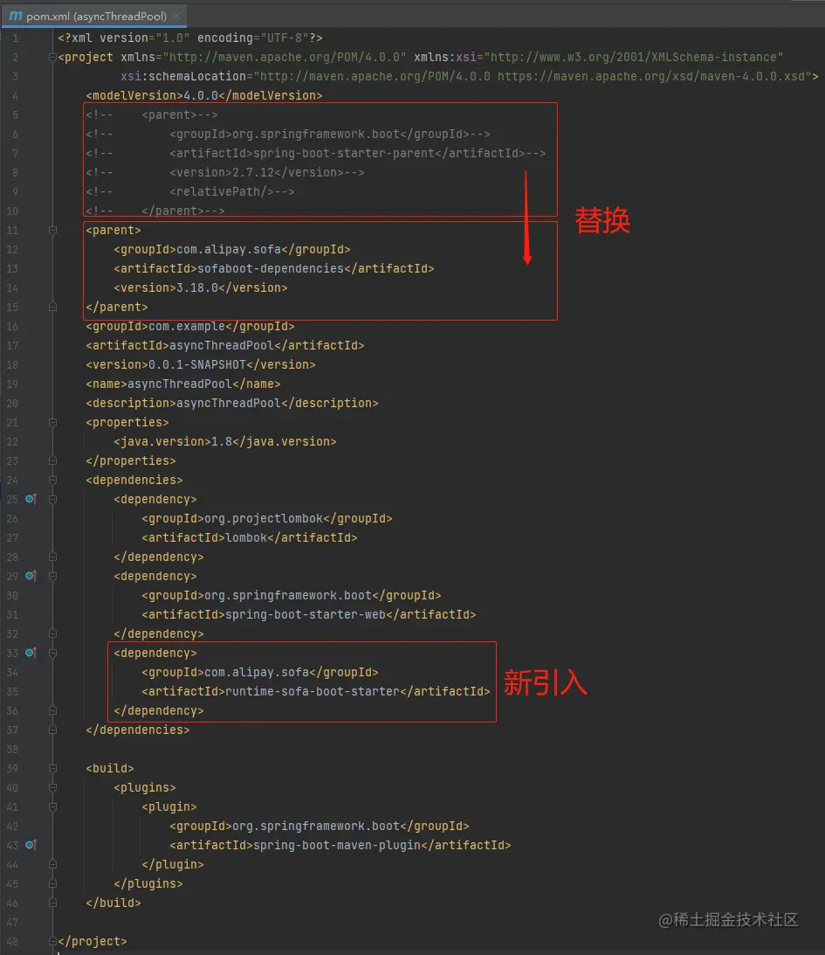Click text 'sofaboot-dependencies' in artifactId

[271, 268]
